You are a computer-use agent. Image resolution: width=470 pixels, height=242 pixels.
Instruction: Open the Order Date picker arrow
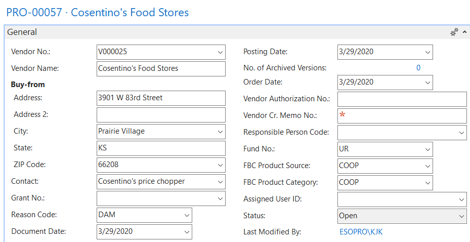[428, 83]
